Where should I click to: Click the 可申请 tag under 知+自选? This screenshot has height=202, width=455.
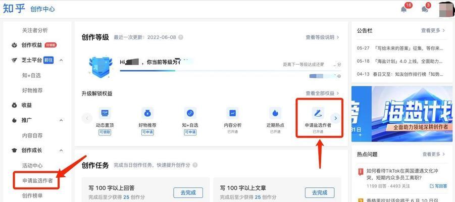tap(190, 132)
